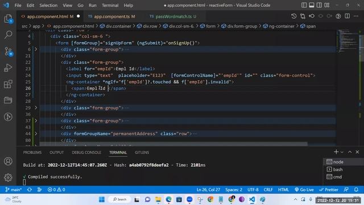Expand the folded permanentAddress div at line 44
Image resolution: width=364 pixels, height=205 pixels.
pos(36,134)
